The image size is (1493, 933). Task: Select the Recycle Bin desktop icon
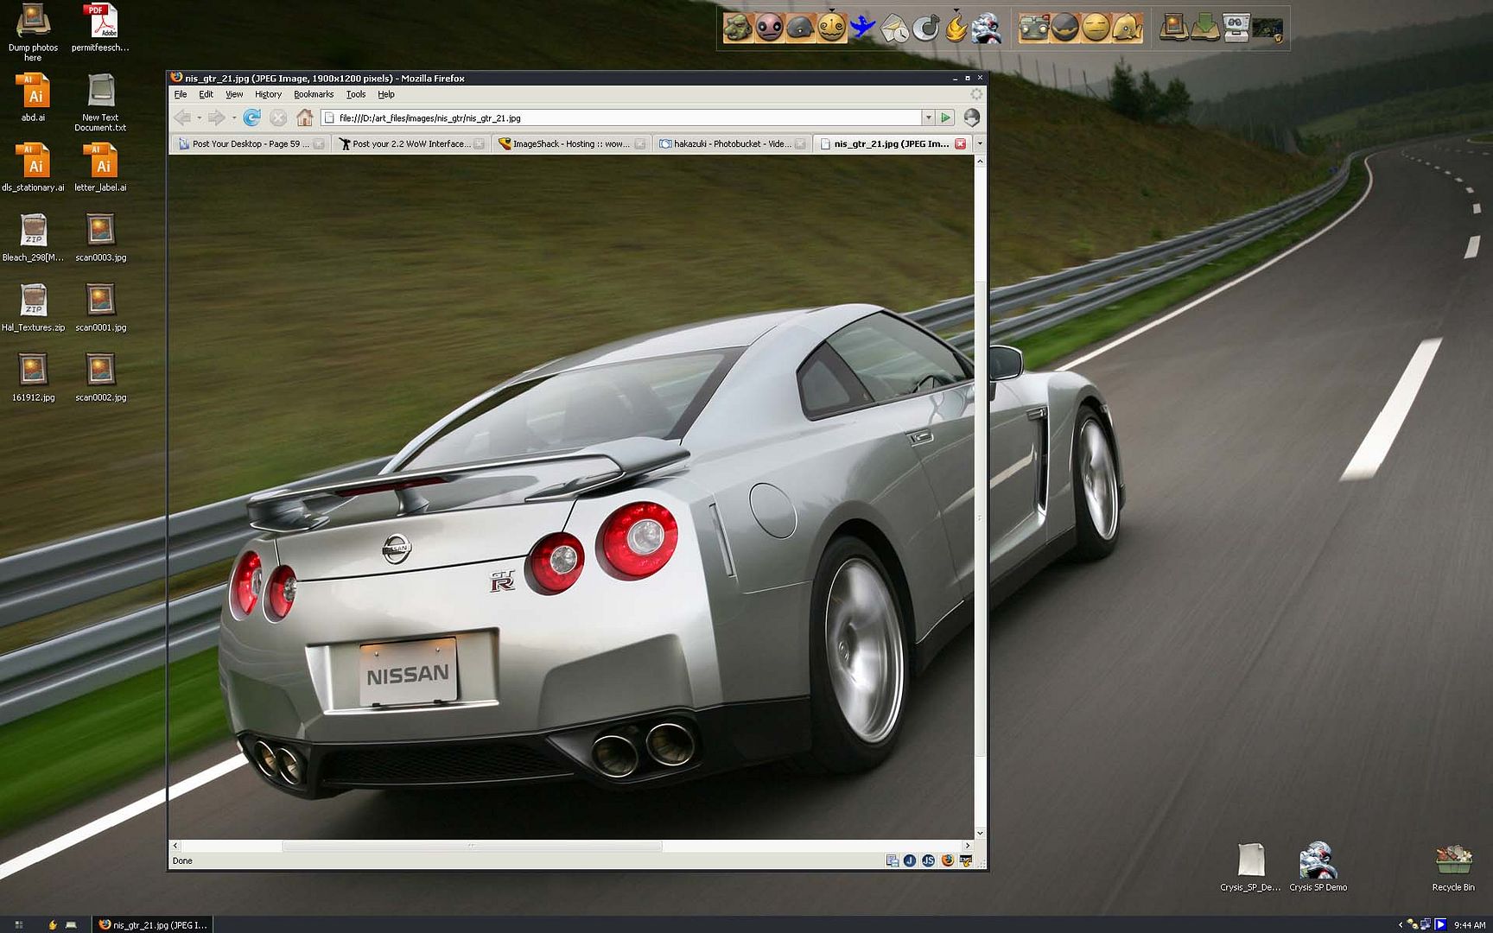click(1453, 866)
